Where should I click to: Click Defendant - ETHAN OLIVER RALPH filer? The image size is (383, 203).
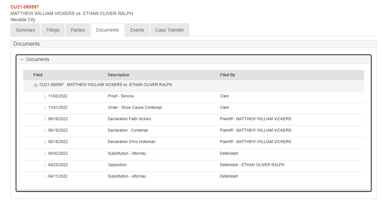[x=252, y=165]
